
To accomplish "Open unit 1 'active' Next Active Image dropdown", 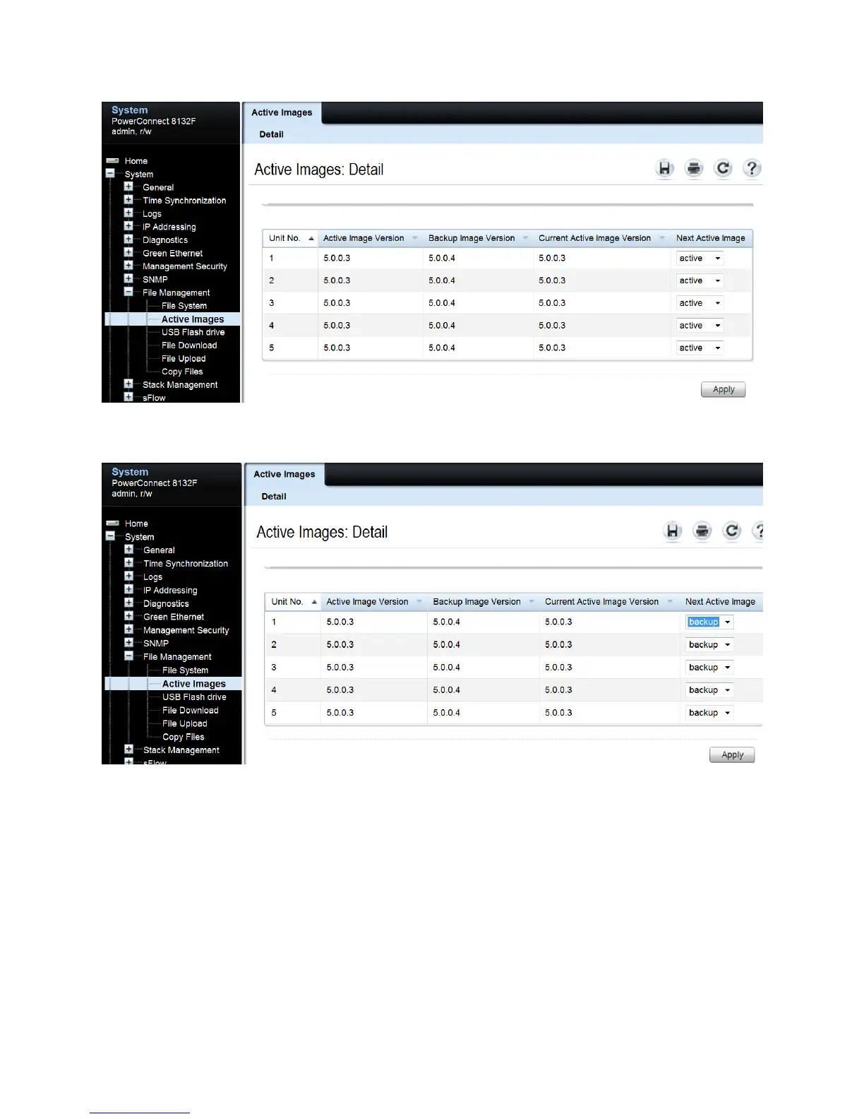I will pyautogui.click(x=700, y=259).
